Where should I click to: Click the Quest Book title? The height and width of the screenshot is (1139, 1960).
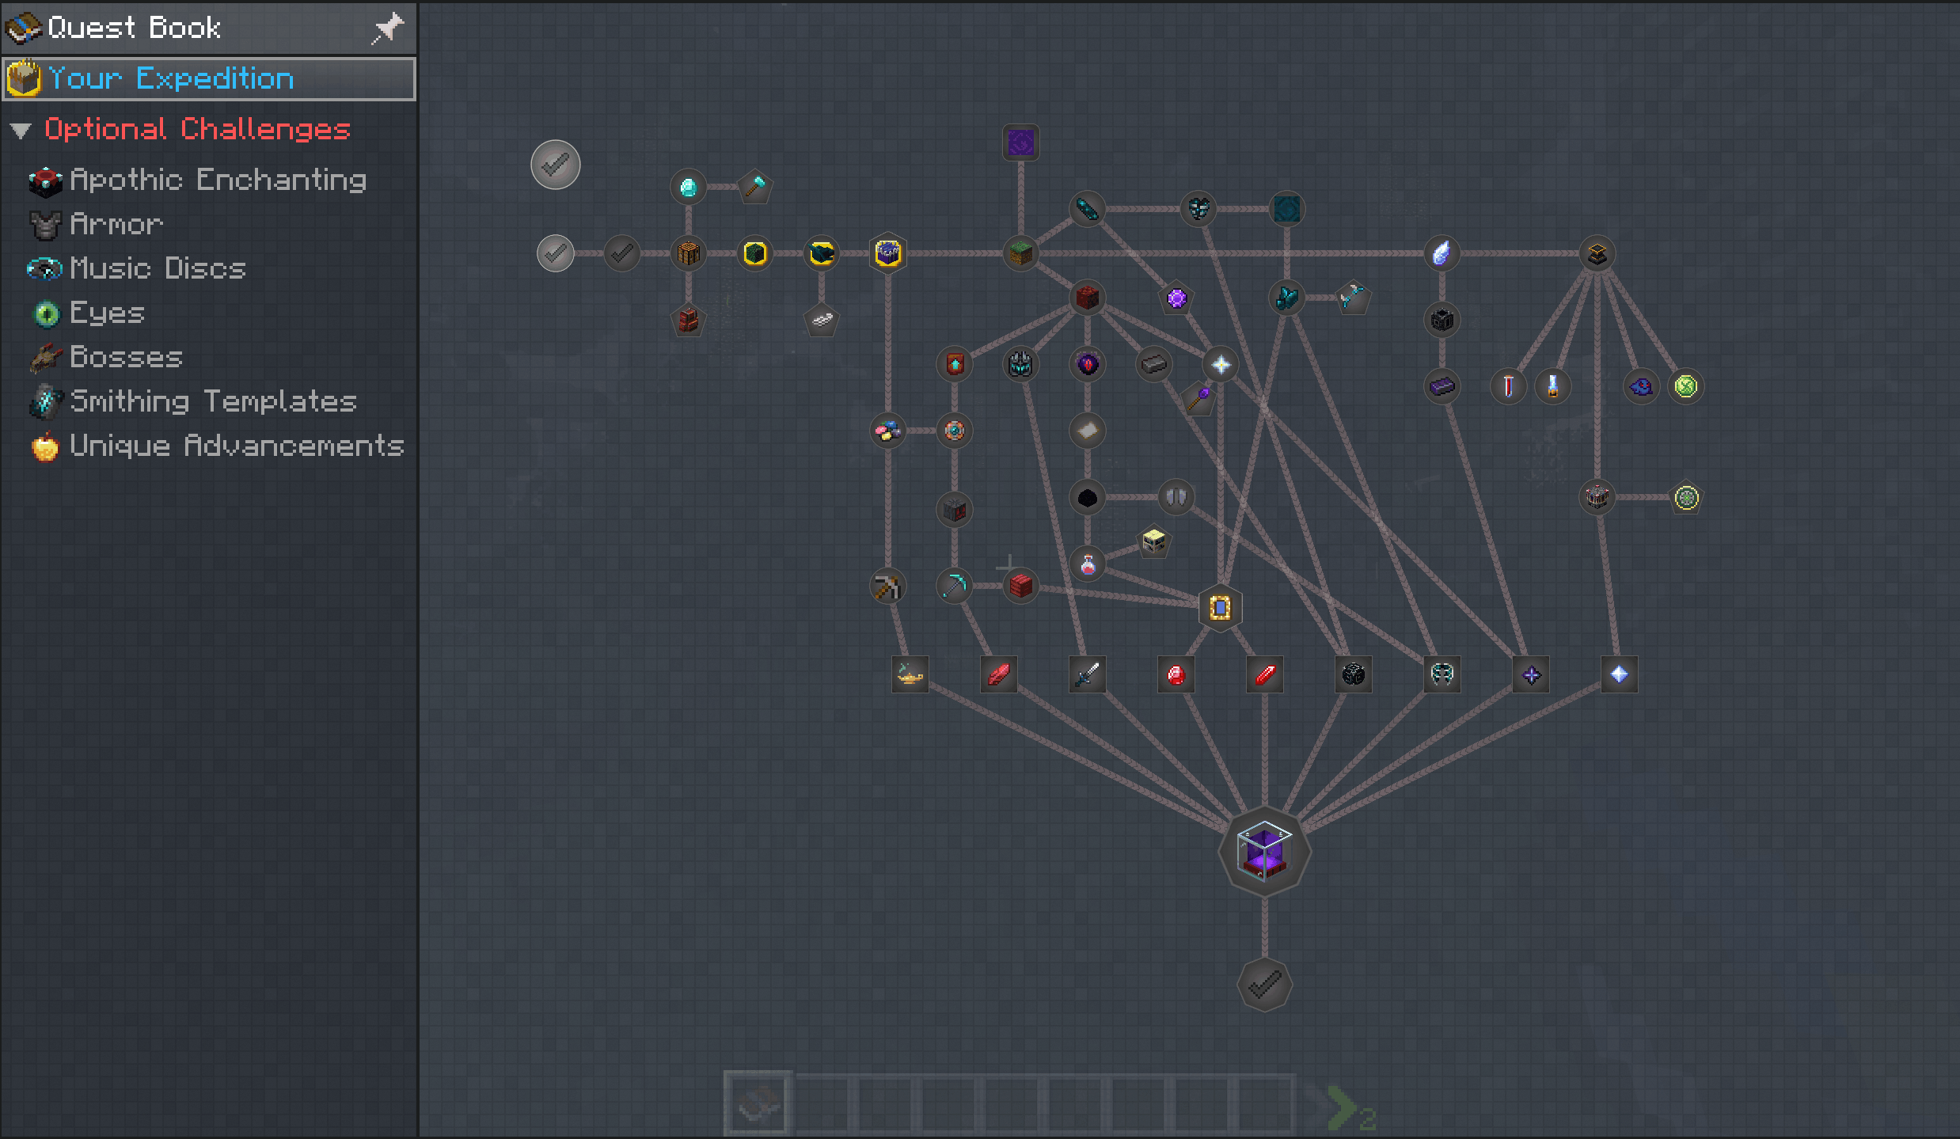click(134, 28)
